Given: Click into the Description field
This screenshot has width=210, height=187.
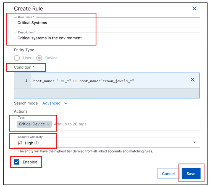Looking at the screenshot, I should [x=107, y=38].
